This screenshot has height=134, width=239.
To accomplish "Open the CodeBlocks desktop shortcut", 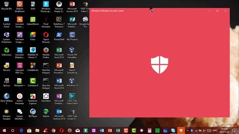I will [33, 67].
